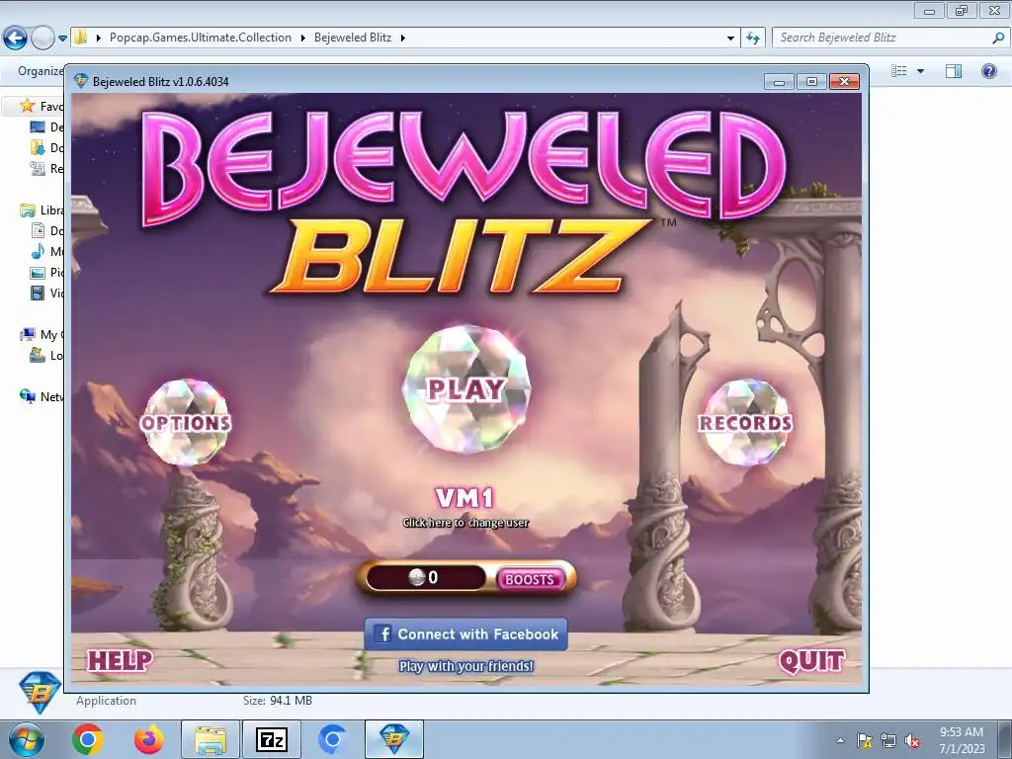This screenshot has height=759, width=1012.
Task: Go back in Explorer window
Action: point(16,38)
